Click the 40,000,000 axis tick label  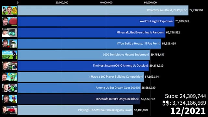pos(106,3)
